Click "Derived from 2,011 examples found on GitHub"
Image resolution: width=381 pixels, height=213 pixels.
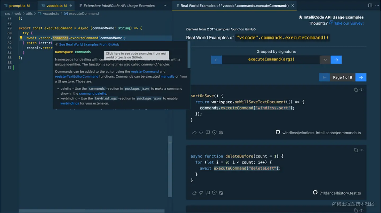(x=221, y=29)
